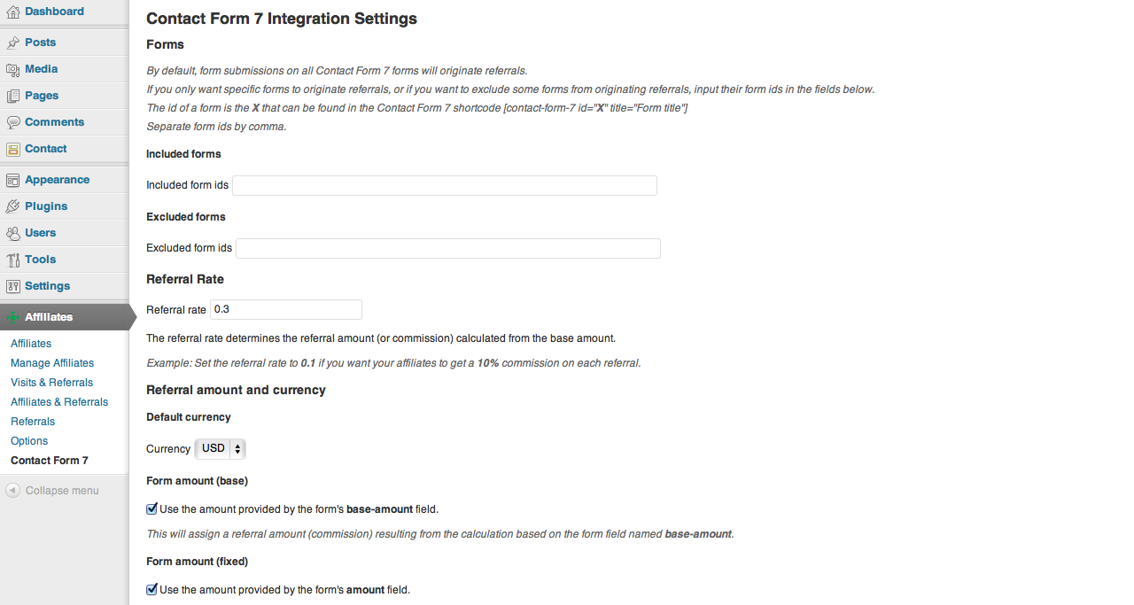1134x605 pixels.
Task: Open the Currency USD dropdown
Action: tap(220, 449)
